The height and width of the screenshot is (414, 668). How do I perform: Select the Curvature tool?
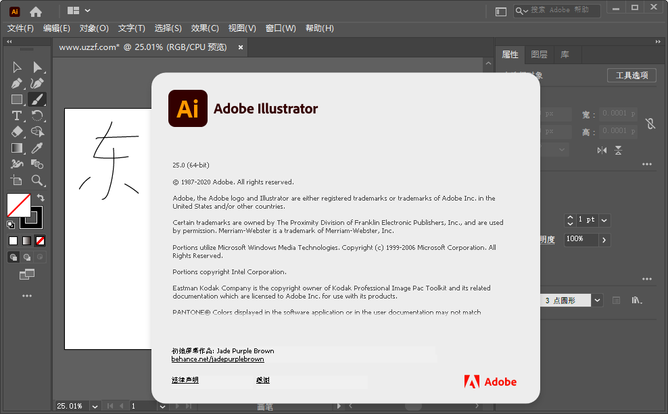(x=37, y=83)
